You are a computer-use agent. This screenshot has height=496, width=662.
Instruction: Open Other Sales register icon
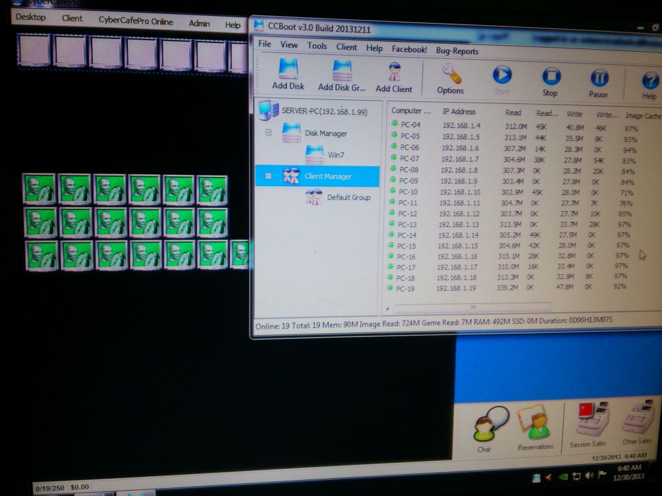pyautogui.click(x=638, y=421)
